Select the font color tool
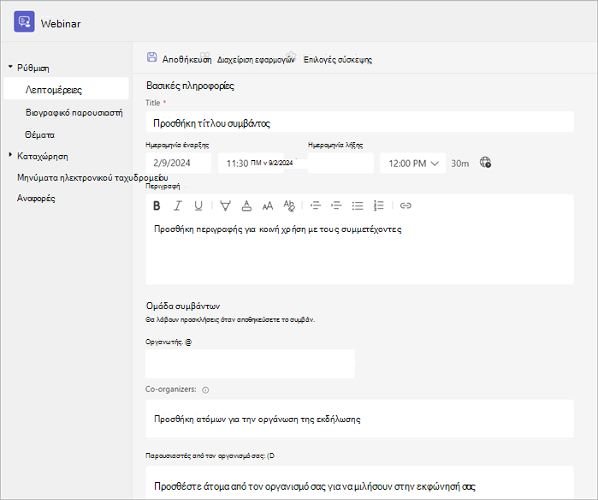598x500 pixels. (246, 205)
